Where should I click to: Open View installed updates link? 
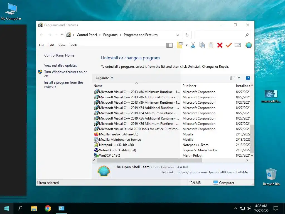point(60,65)
